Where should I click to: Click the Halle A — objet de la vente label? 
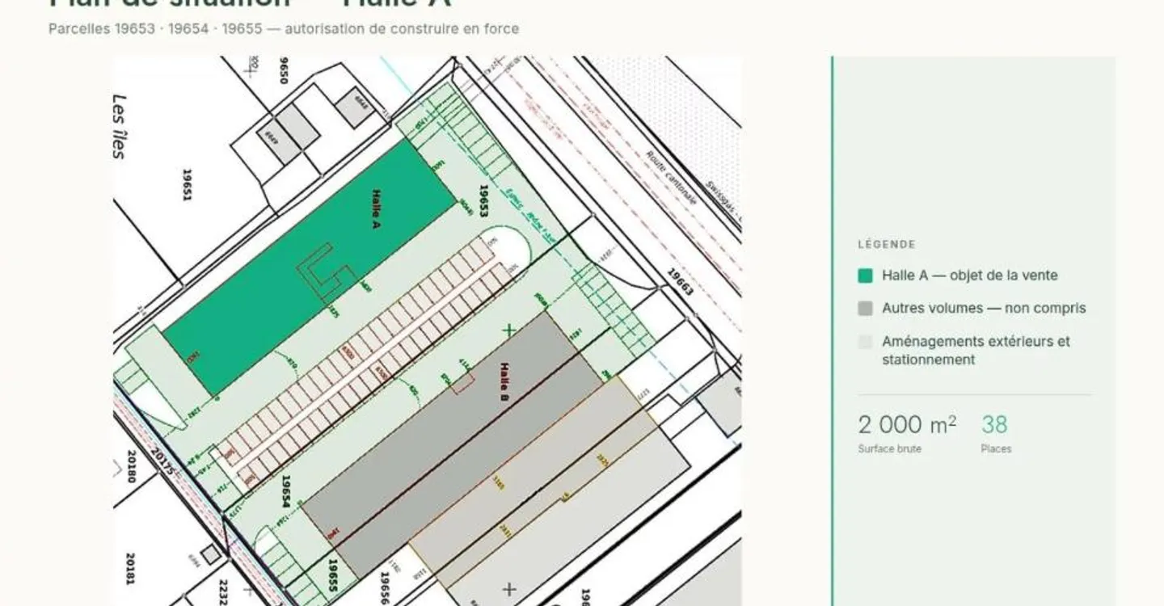pos(969,276)
